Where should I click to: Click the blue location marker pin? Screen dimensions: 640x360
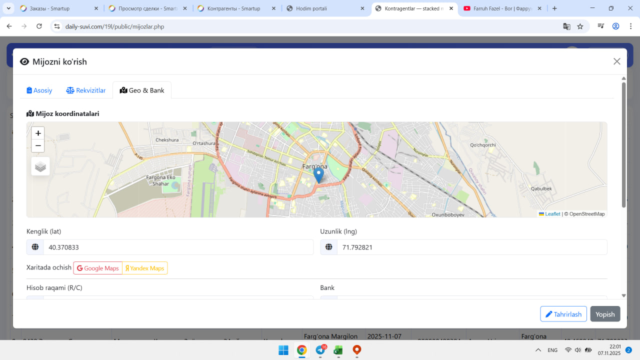[318, 175]
